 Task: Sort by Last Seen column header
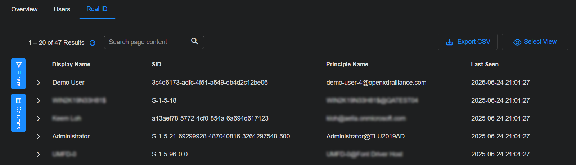pos(485,65)
